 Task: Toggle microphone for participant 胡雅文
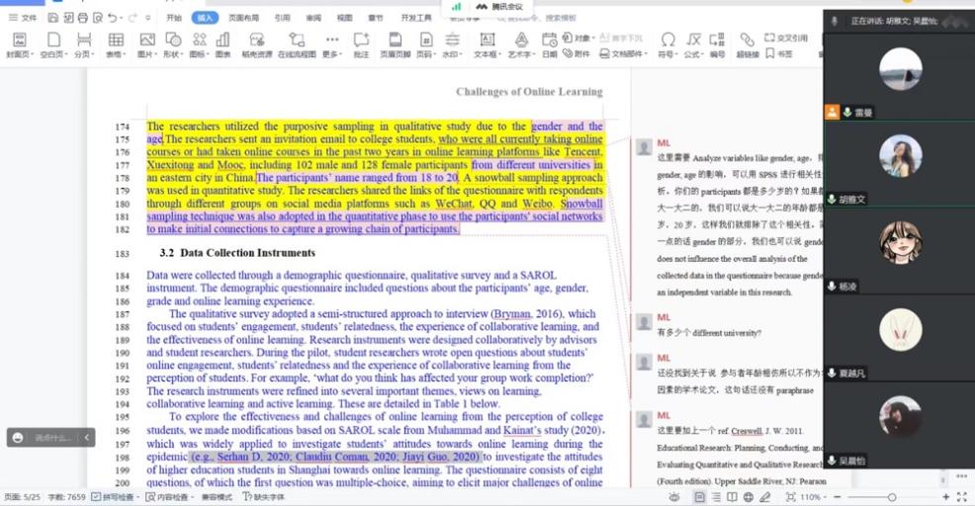pos(833,200)
